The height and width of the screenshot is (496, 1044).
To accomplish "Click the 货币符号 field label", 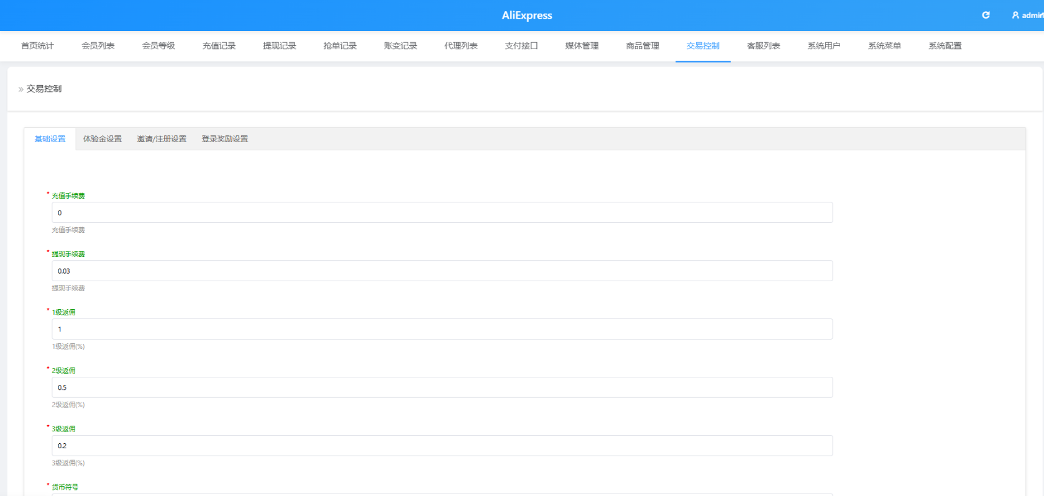I will pos(65,487).
